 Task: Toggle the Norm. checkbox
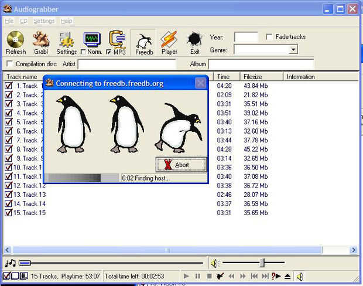[83, 52]
